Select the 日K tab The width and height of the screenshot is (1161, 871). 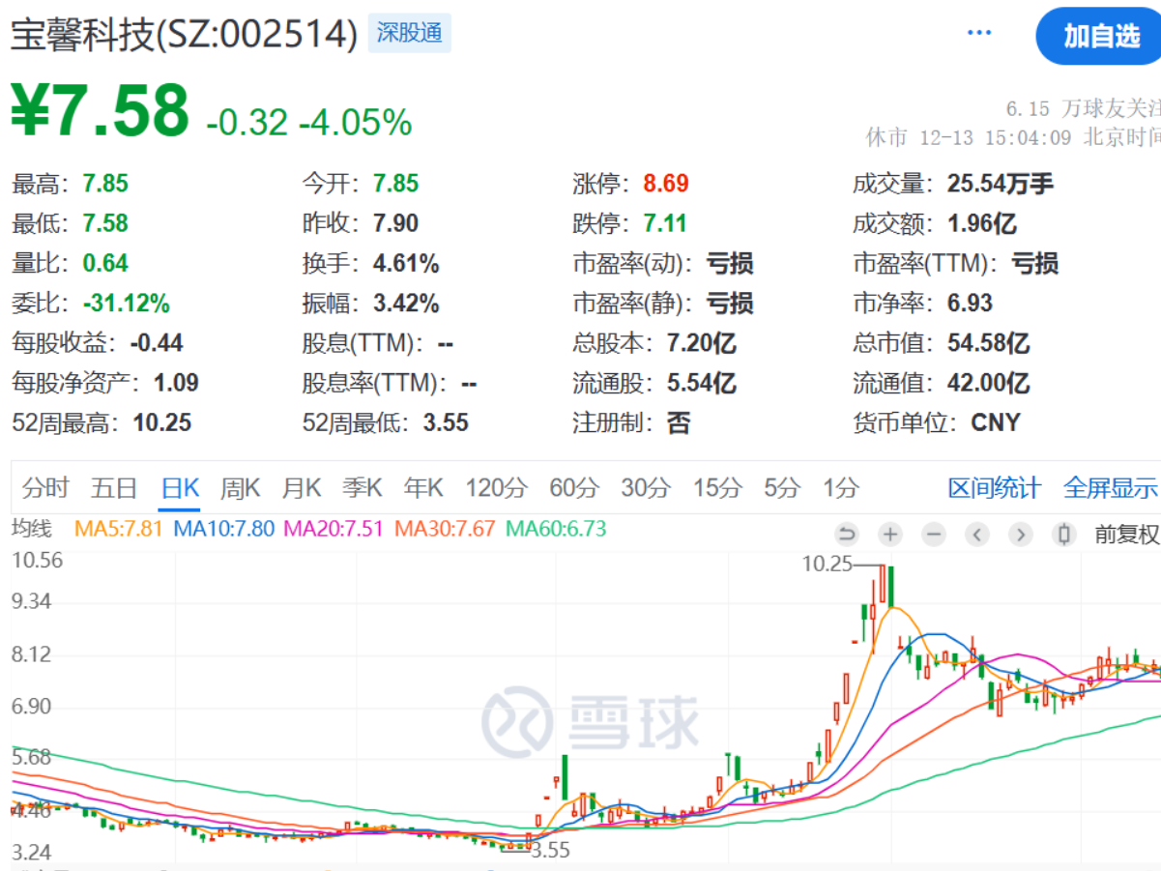180,488
